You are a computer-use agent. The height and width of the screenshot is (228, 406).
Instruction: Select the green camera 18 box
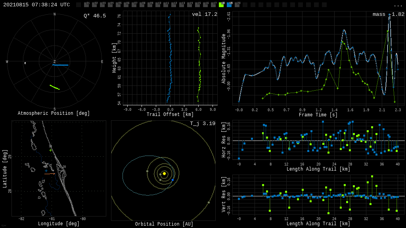pos(221,5)
